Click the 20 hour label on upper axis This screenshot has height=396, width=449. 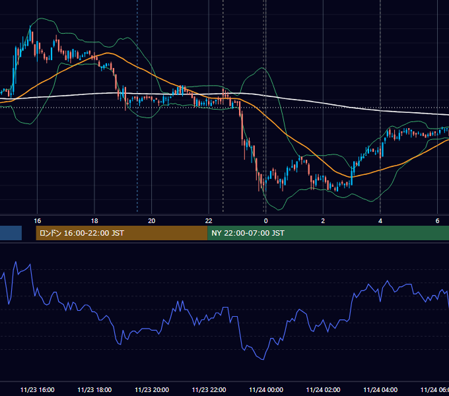[151, 221]
